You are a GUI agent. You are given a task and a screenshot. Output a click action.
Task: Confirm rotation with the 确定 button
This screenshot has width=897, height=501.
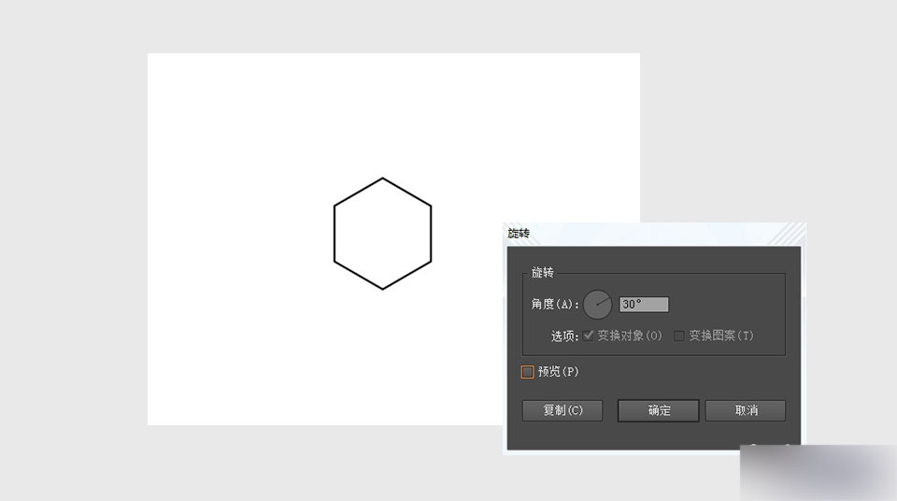(x=659, y=410)
